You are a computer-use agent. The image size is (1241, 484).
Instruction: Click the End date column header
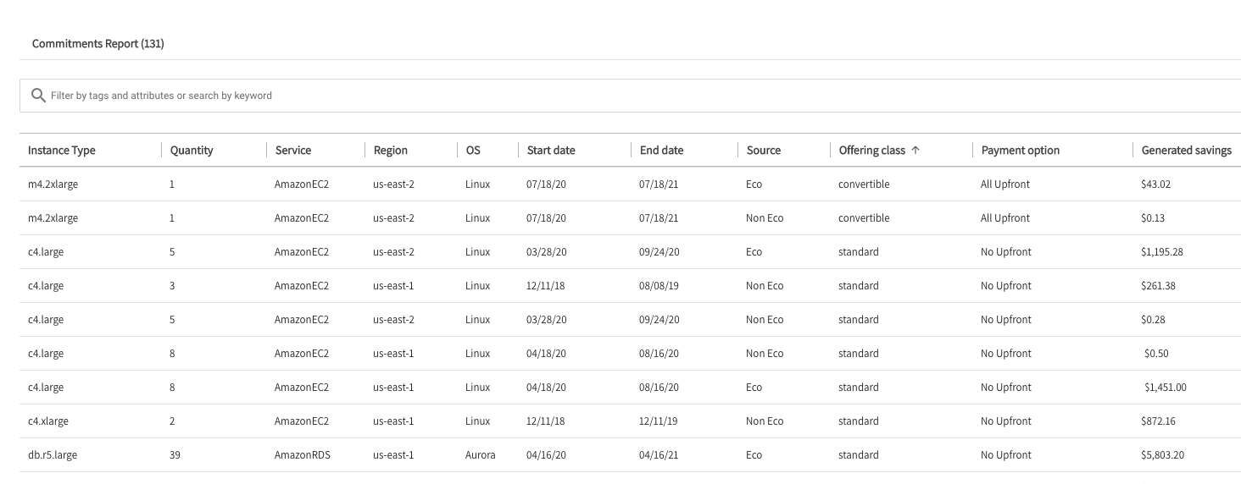tap(661, 151)
